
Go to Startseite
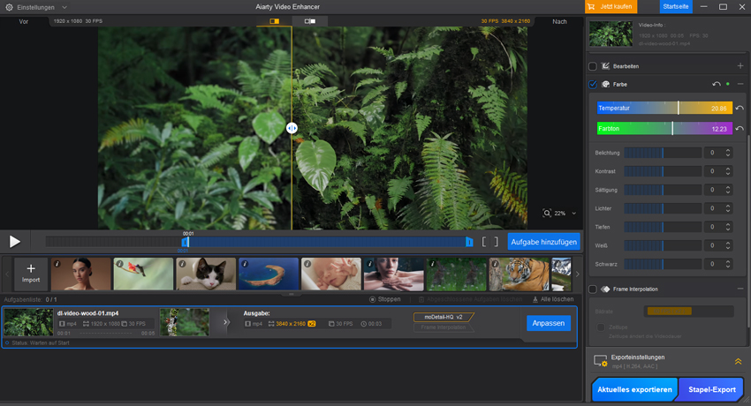click(676, 7)
